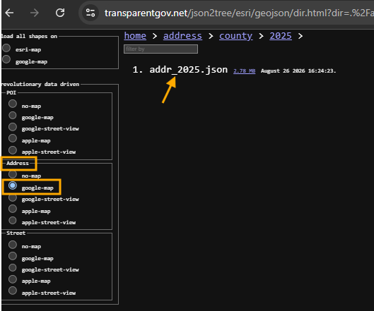Select Street google-map radio button
The image size is (374, 311).
[x=13, y=256]
